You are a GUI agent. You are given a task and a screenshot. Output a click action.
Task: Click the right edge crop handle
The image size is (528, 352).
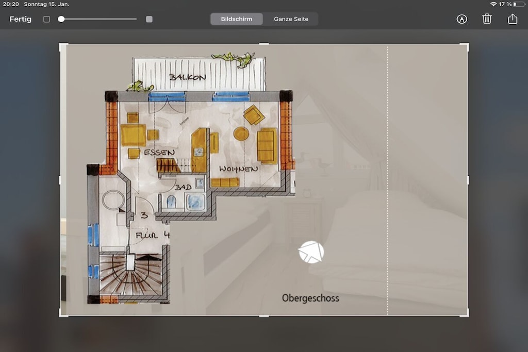[468, 180]
